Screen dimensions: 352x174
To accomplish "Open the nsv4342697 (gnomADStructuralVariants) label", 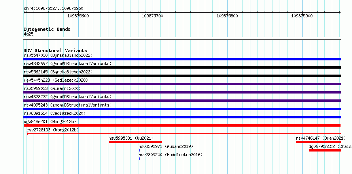I will 68,64.
